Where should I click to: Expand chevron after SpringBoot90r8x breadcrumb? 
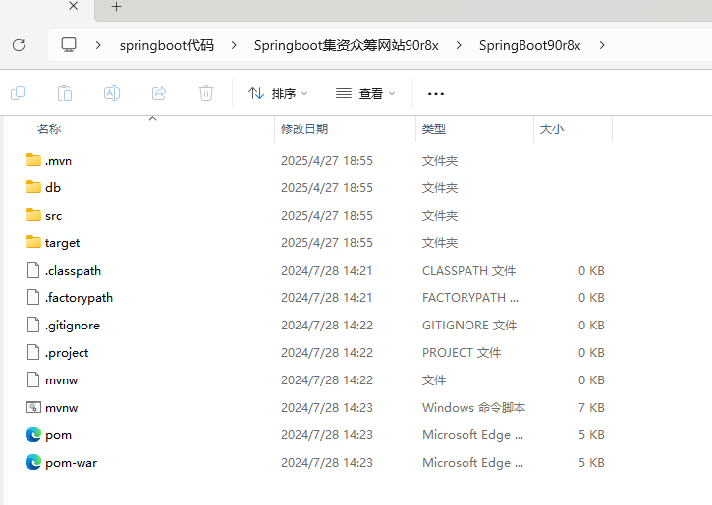point(601,45)
